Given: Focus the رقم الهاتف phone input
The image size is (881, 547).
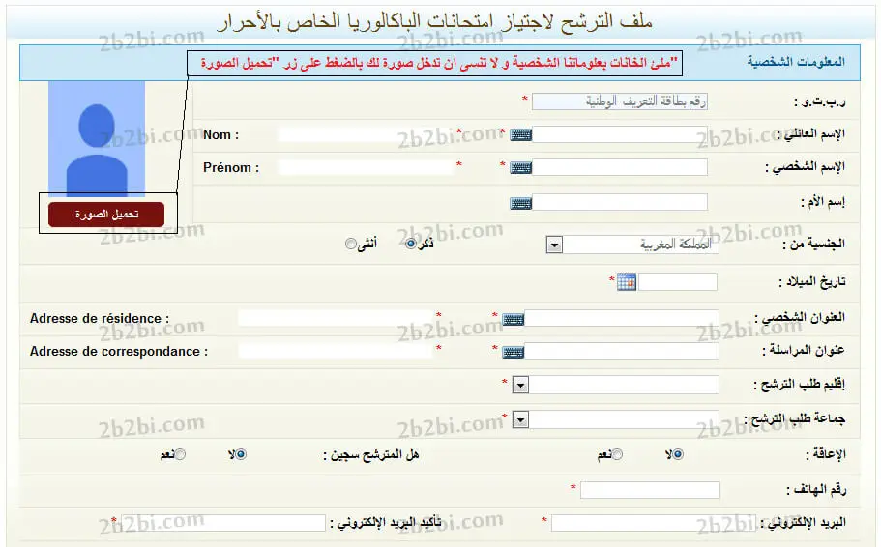Looking at the screenshot, I should [x=650, y=490].
